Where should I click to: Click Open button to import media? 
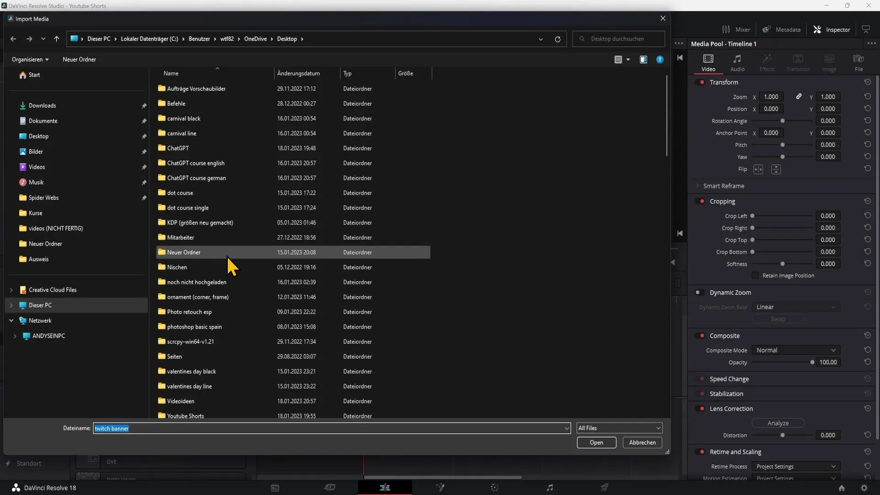coord(596,442)
